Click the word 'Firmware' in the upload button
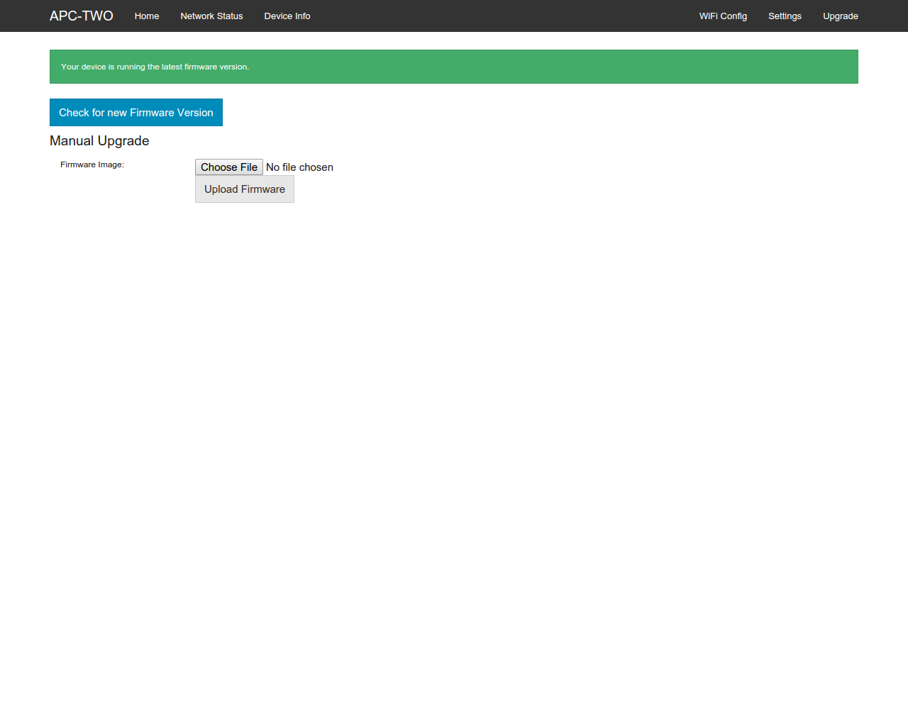This screenshot has height=726, width=908. (x=263, y=189)
